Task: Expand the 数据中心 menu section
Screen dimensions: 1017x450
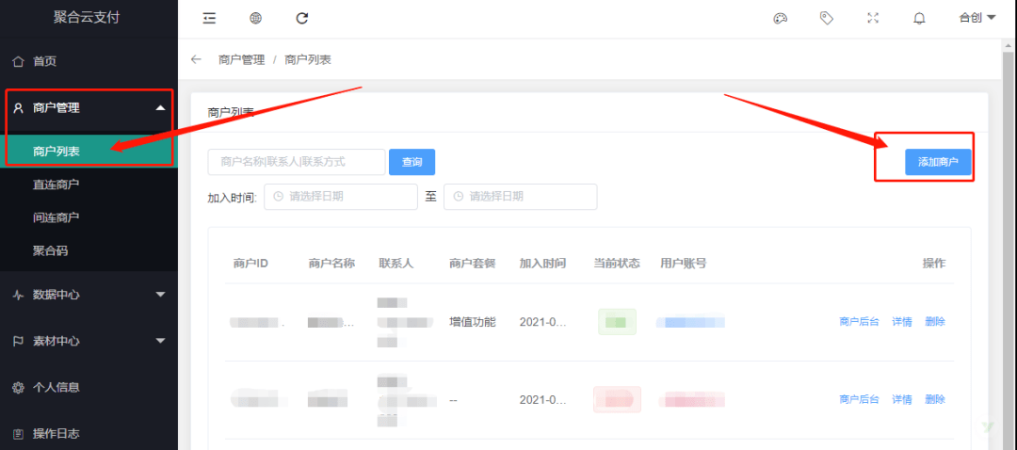Action: pos(89,295)
